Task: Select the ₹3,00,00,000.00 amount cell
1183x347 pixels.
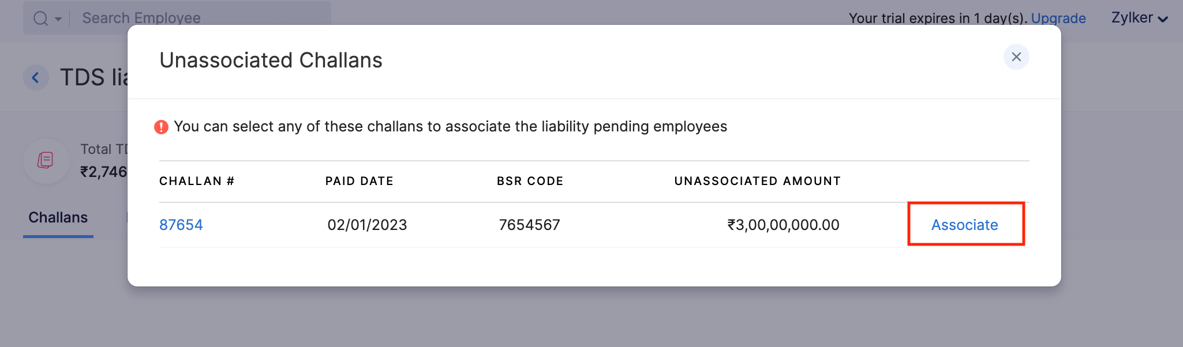Action: click(x=783, y=225)
